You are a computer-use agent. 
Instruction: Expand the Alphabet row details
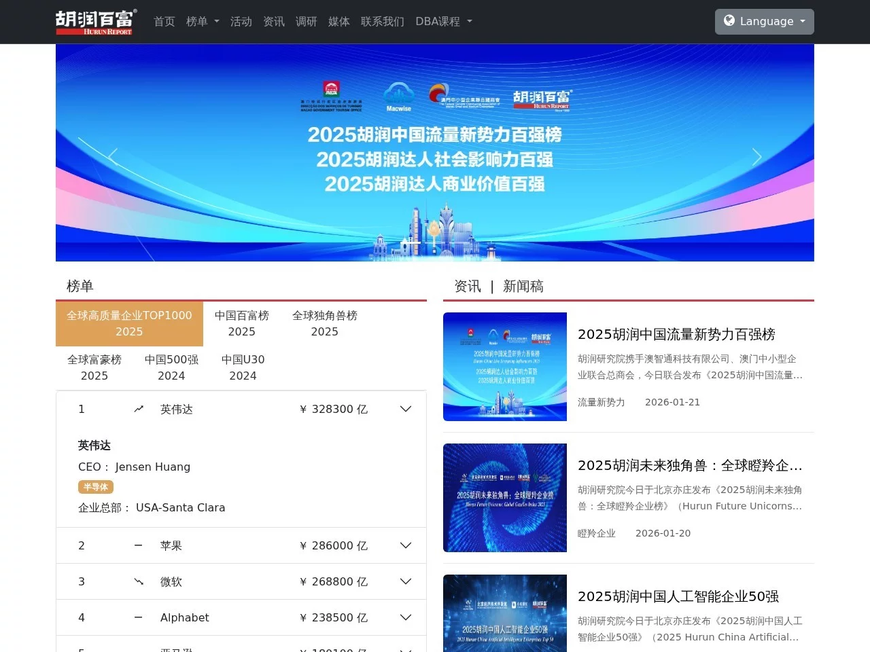click(406, 617)
